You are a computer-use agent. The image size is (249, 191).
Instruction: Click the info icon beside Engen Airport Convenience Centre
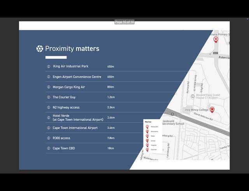[49, 77]
